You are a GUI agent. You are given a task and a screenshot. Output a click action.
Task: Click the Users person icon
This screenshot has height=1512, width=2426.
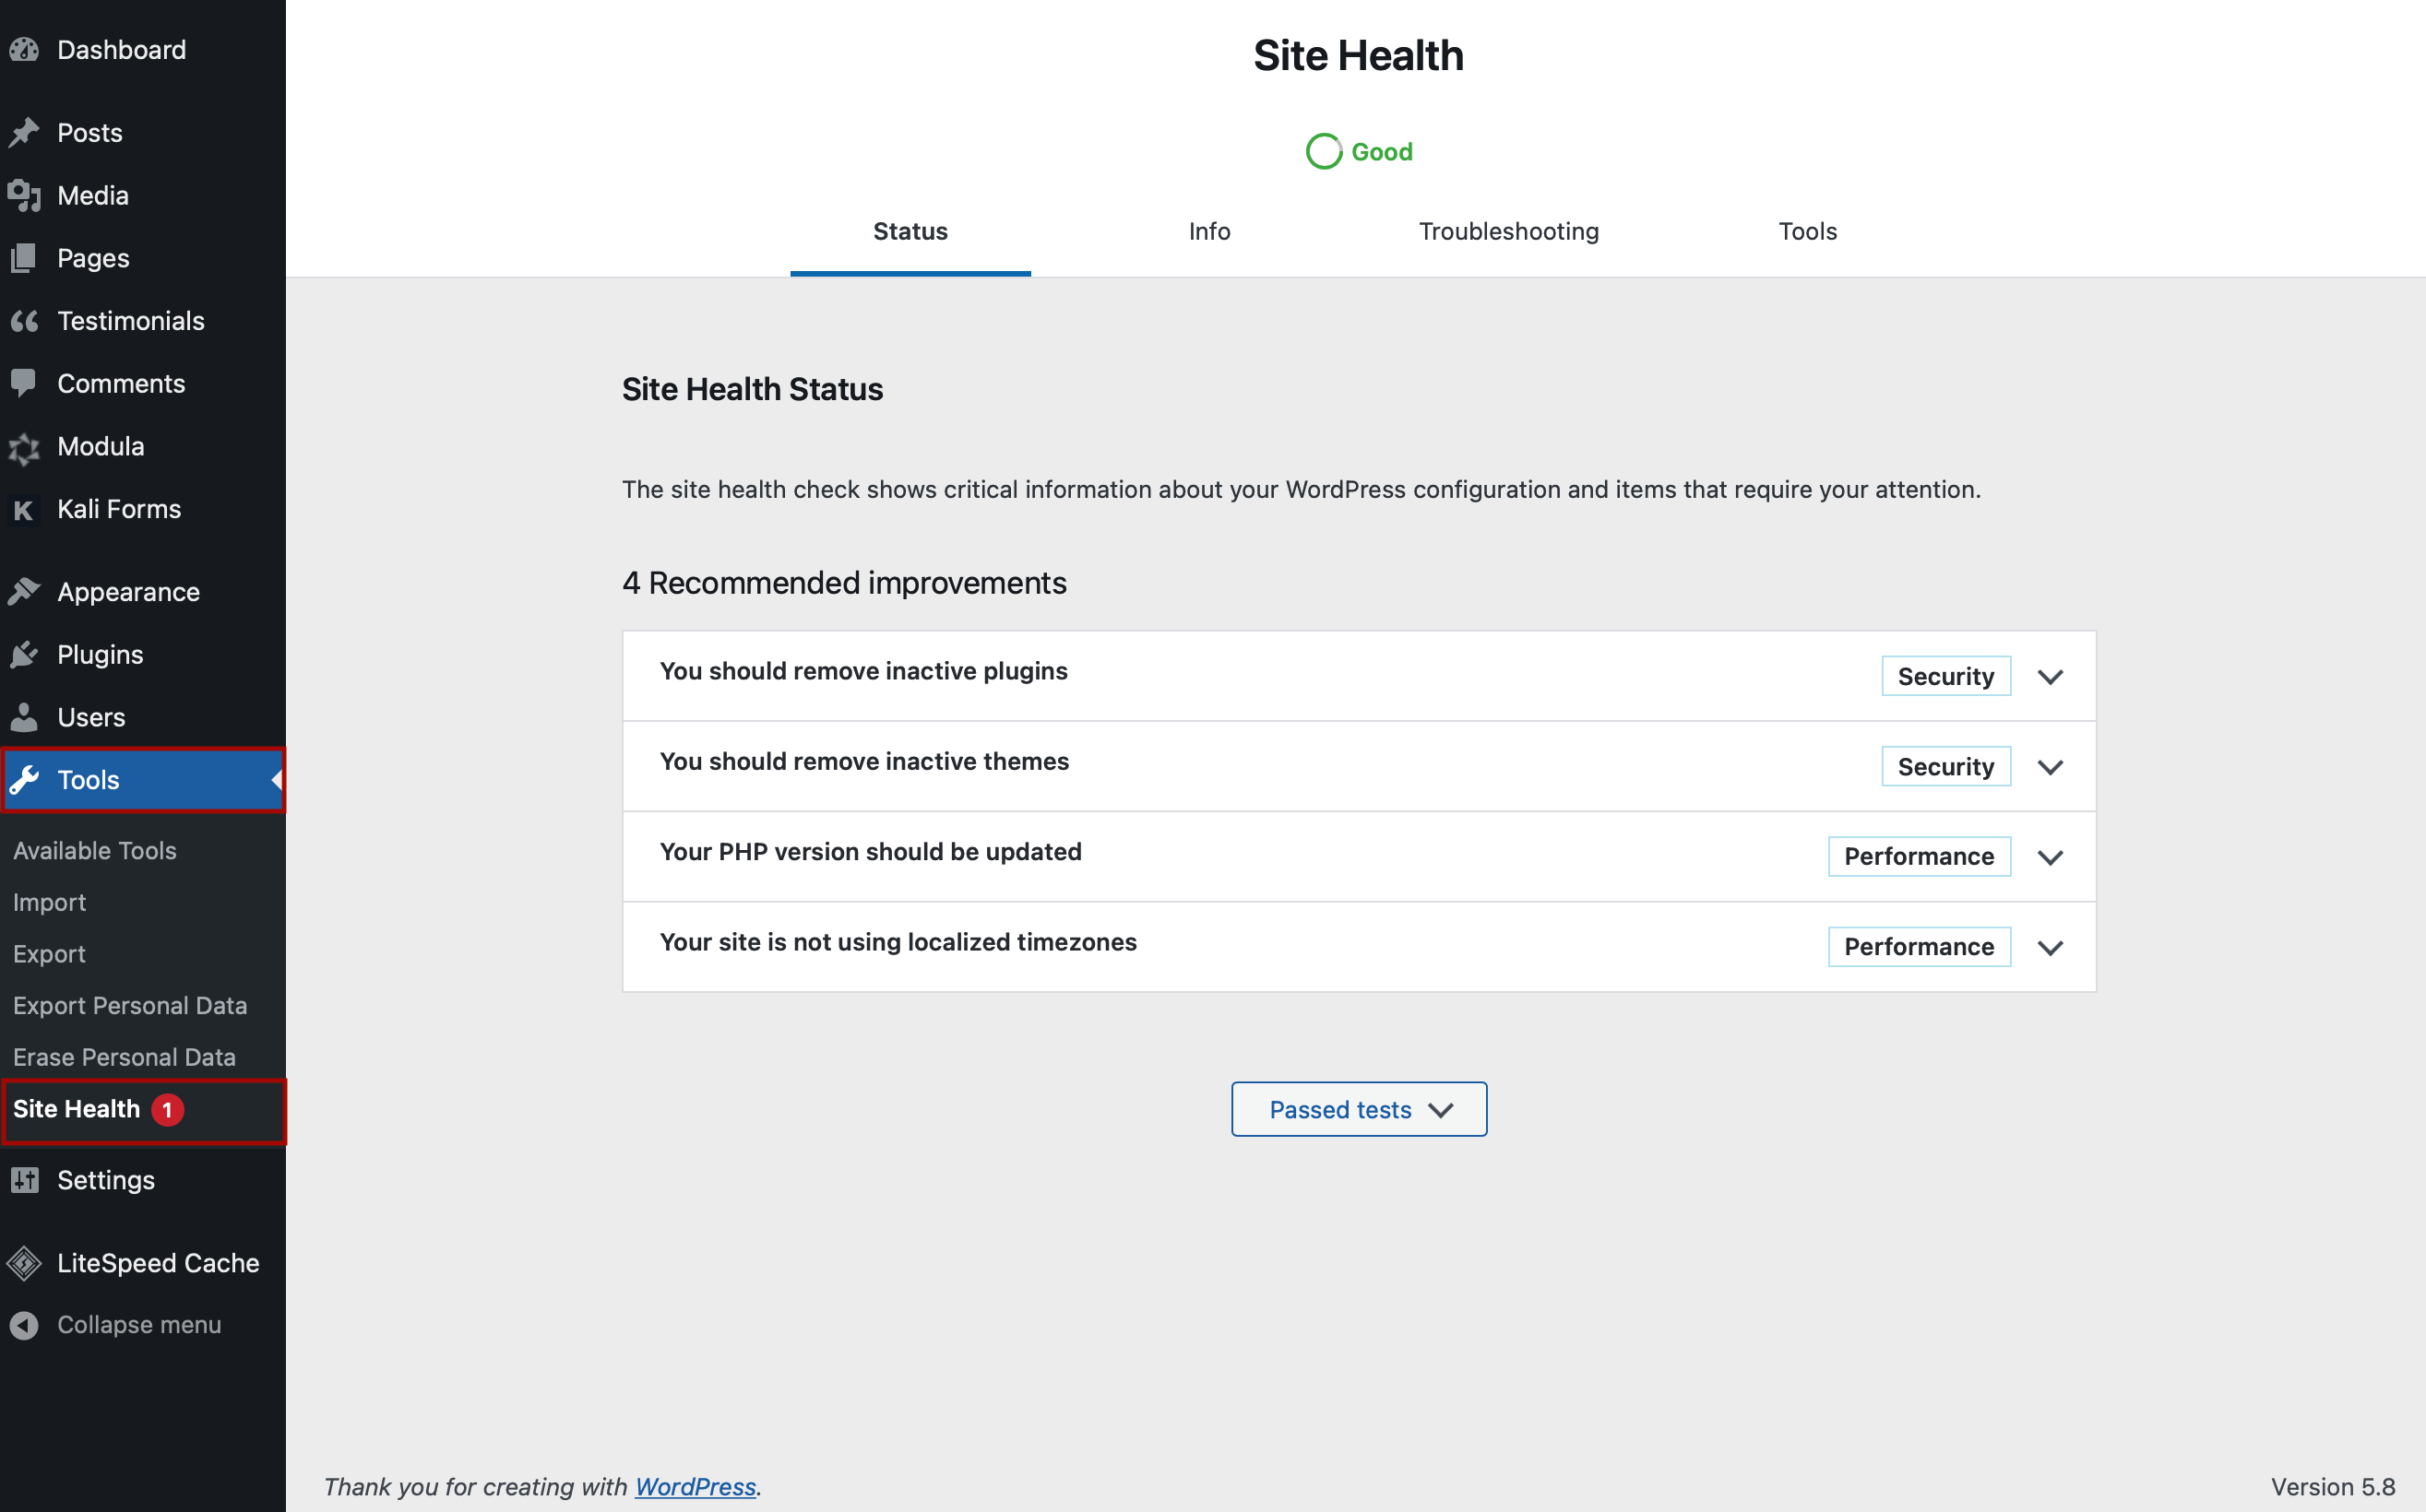coord(24,718)
